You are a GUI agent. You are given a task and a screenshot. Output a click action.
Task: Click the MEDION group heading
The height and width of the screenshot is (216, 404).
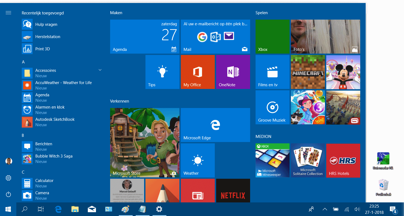pyautogui.click(x=263, y=137)
